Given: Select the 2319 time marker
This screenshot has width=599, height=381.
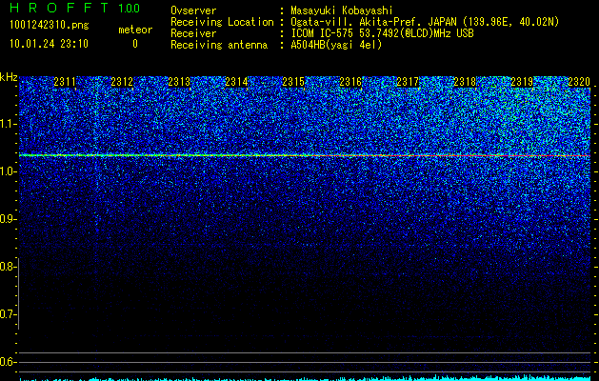Looking at the screenshot, I should click(522, 82).
